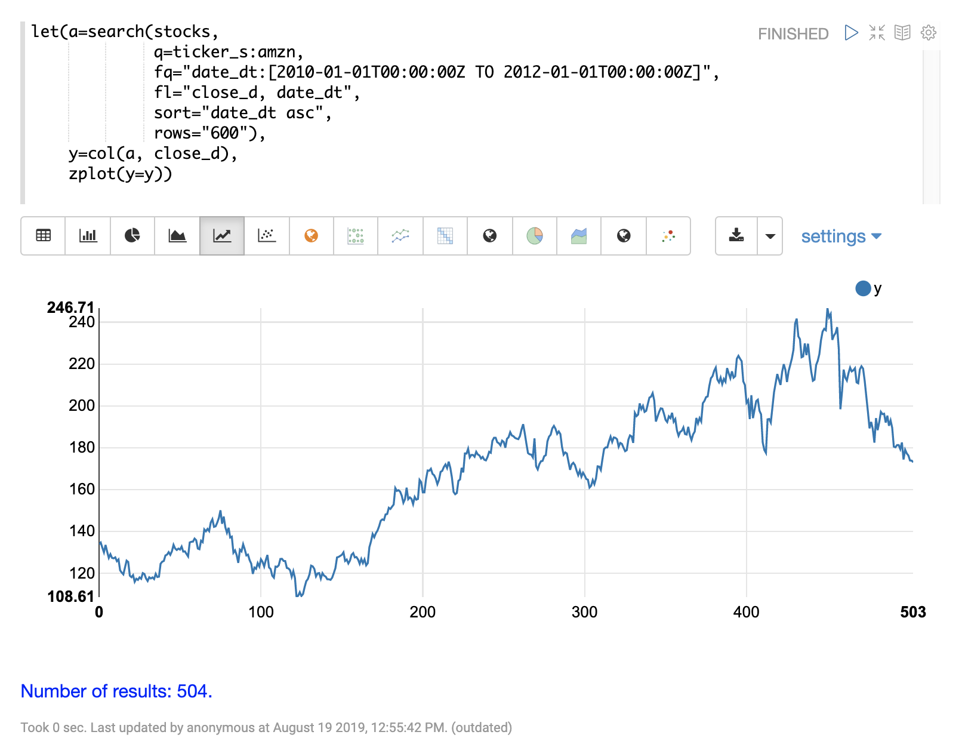Select the green dotted bubble grid chart

click(356, 236)
